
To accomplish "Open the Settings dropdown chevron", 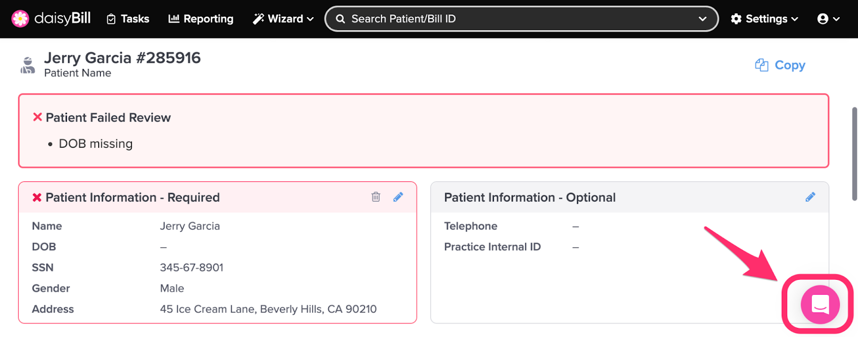I will [x=795, y=19].
